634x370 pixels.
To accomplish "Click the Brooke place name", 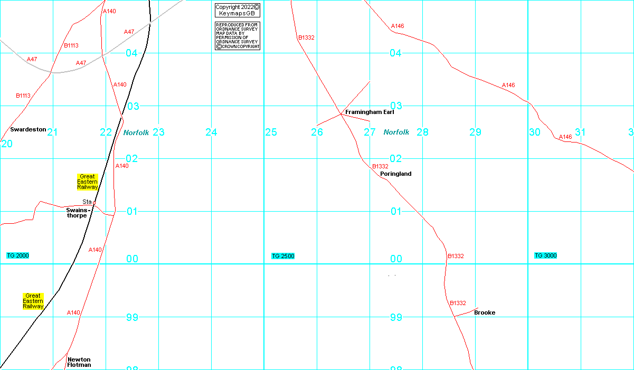I will coord(484,312).
